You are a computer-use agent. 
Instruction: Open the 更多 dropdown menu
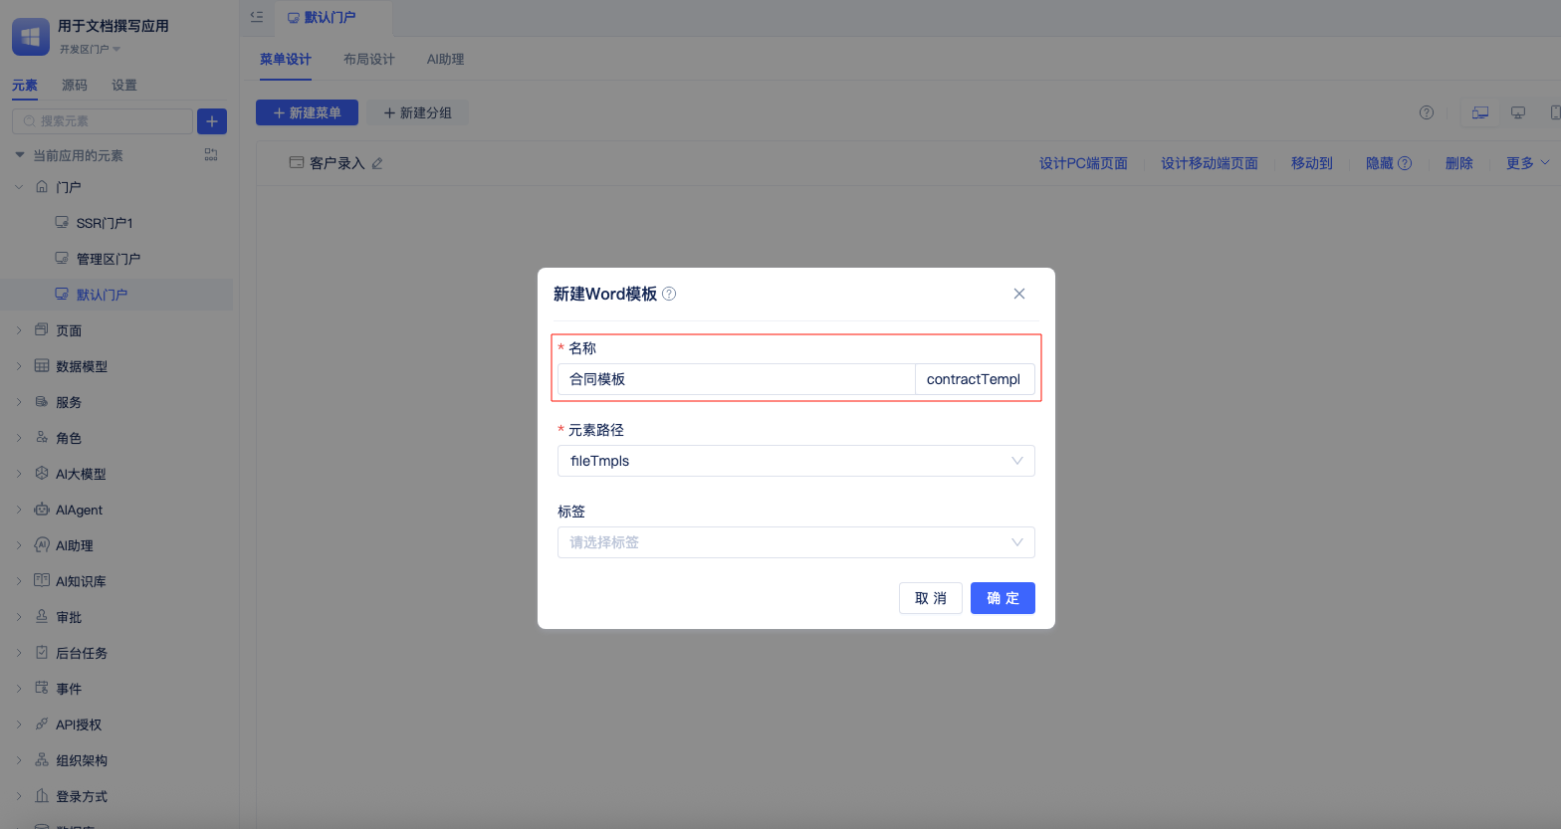pos(1527,163)
